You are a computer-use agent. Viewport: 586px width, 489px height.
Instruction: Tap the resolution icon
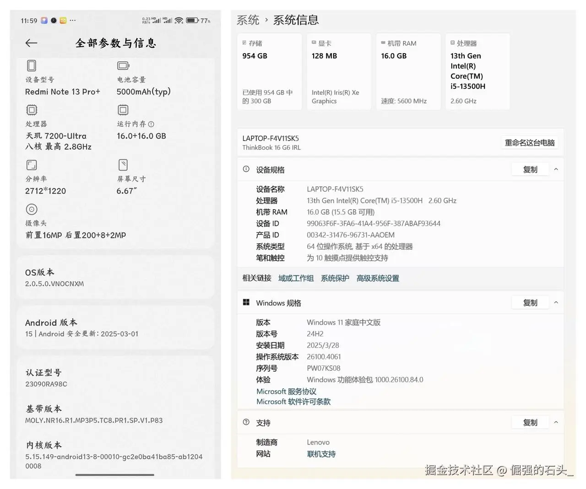tap(32, 165)
